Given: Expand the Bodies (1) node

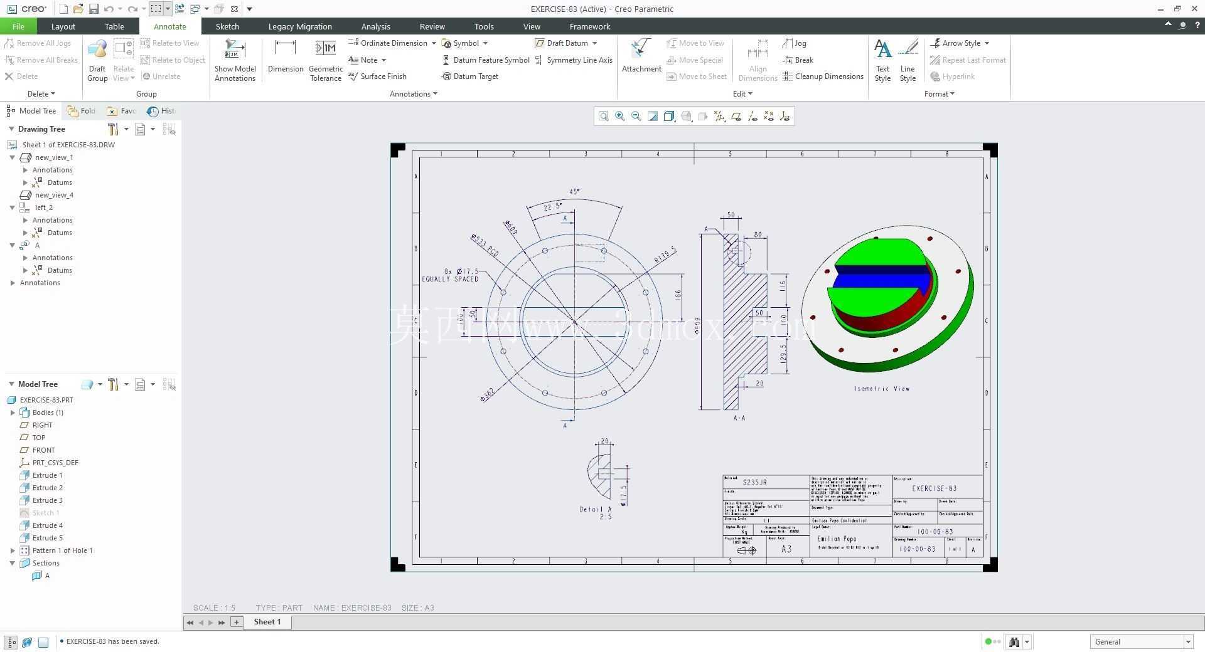Looking at the screenshot, I should point(13,413).
